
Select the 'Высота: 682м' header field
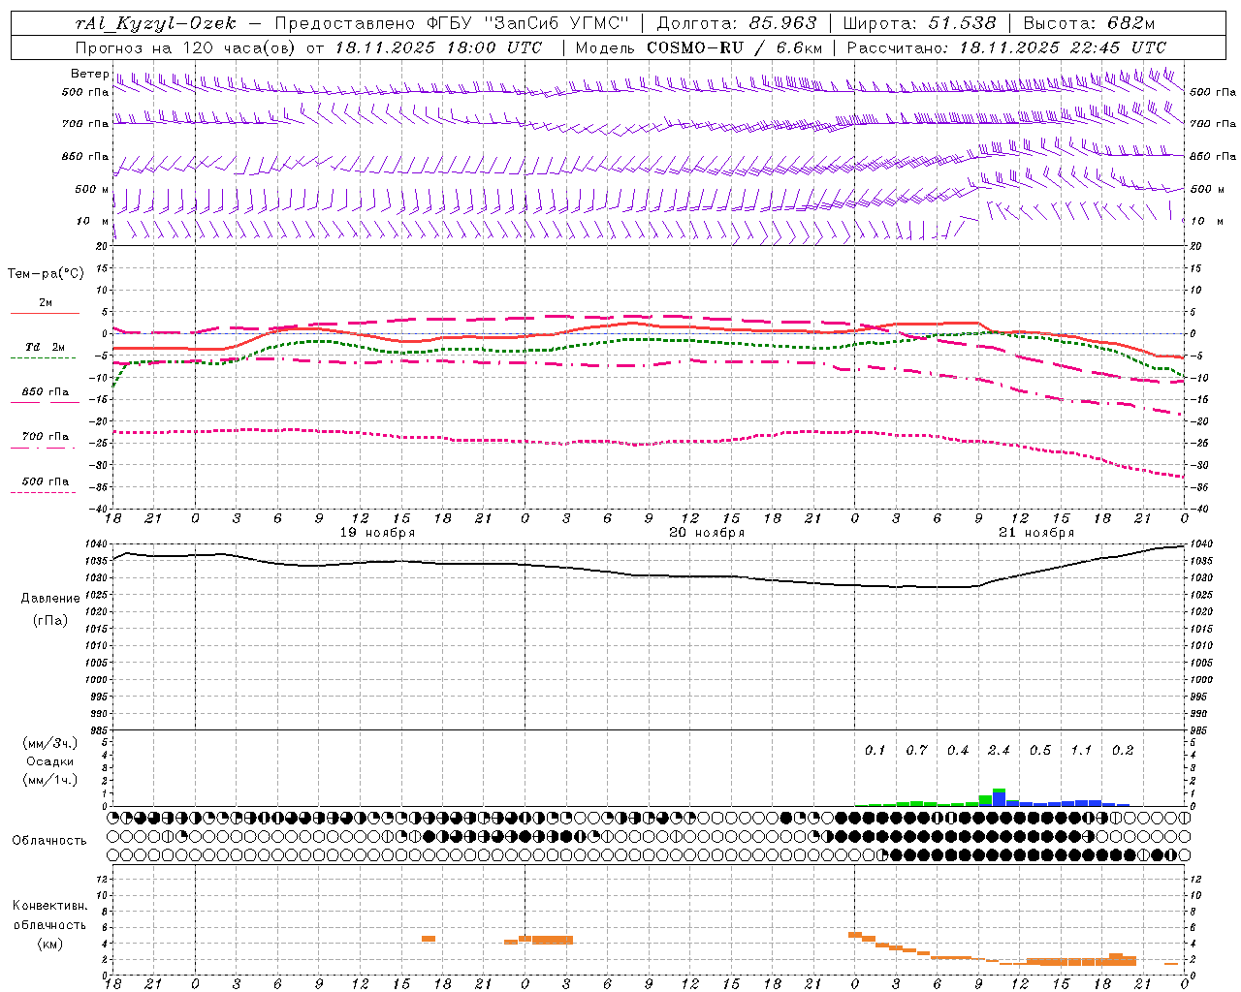tap(1090, 23)
